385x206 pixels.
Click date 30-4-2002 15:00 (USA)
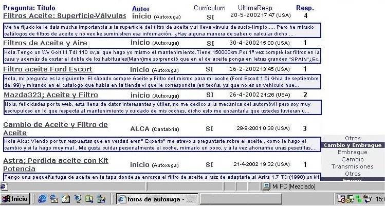pyautogui.click(x=260, y=43)
